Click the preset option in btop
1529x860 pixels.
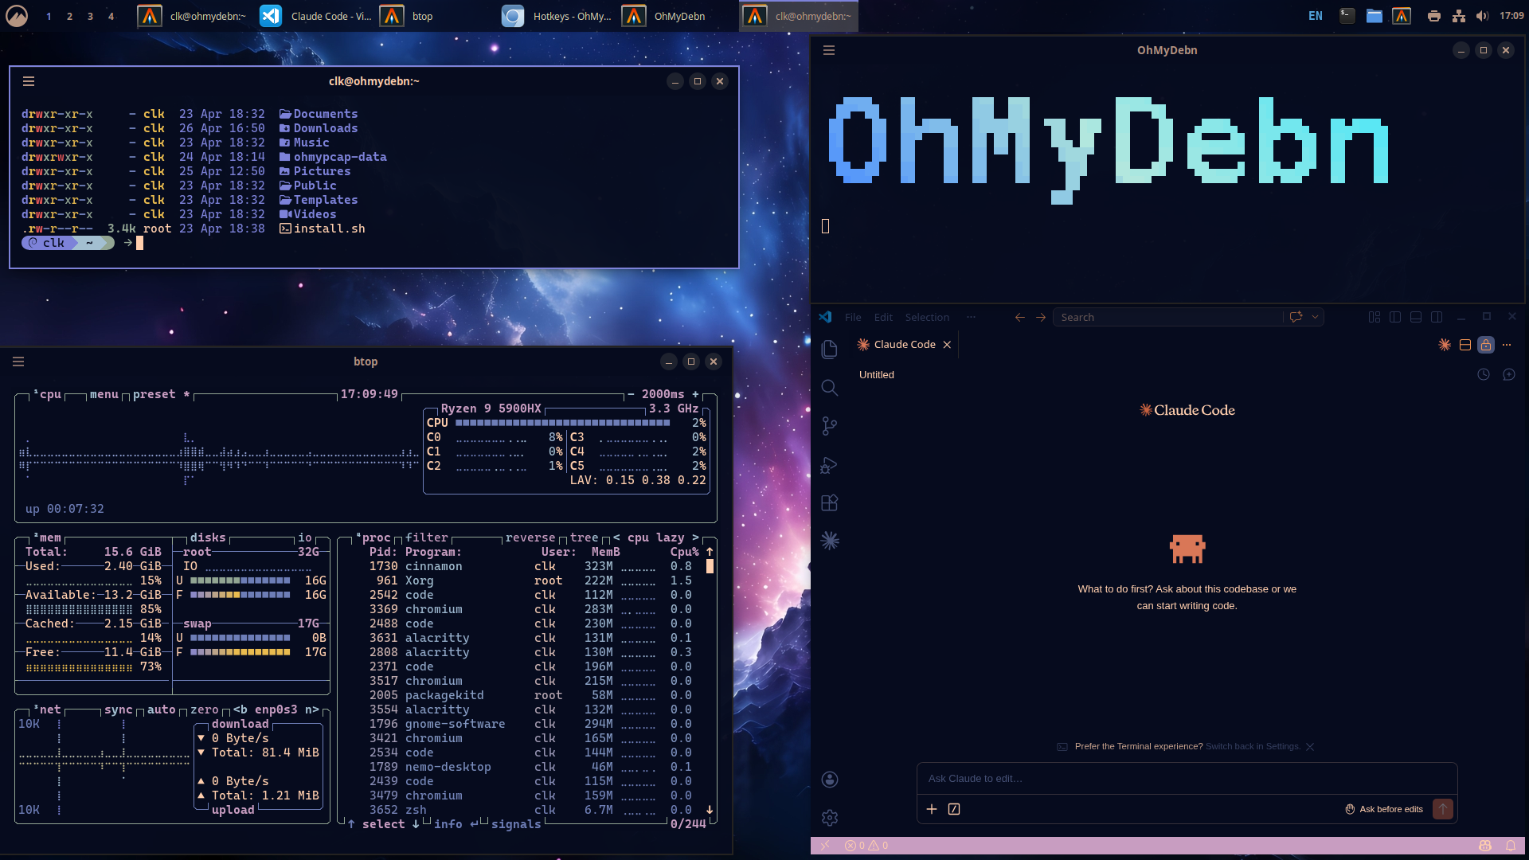(x=162, y=394)
